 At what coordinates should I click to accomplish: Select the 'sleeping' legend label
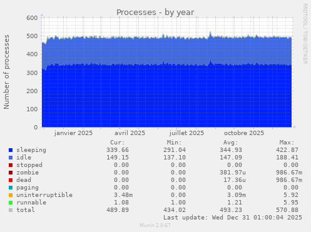tap(31, 150)
